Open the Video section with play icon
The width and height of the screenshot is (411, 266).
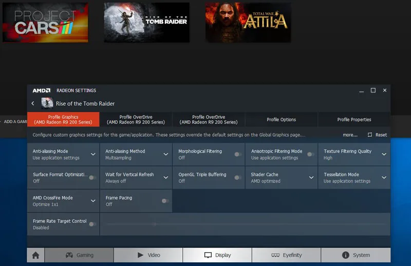tap(148, 255)
